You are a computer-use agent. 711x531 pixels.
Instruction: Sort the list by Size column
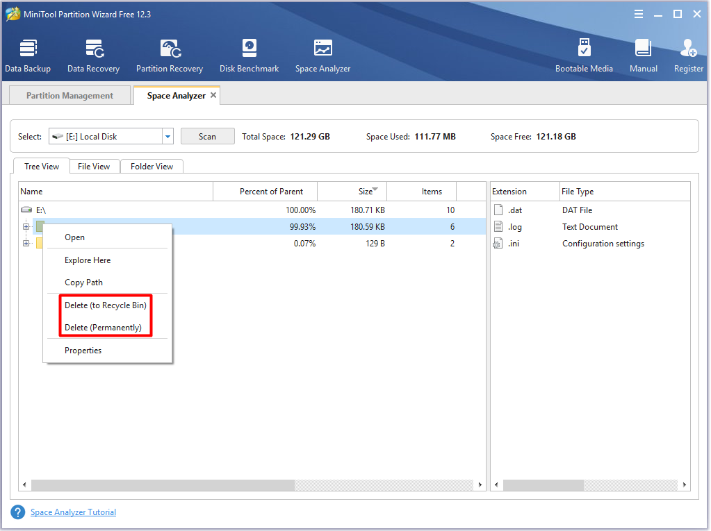(x=366, y=192)
